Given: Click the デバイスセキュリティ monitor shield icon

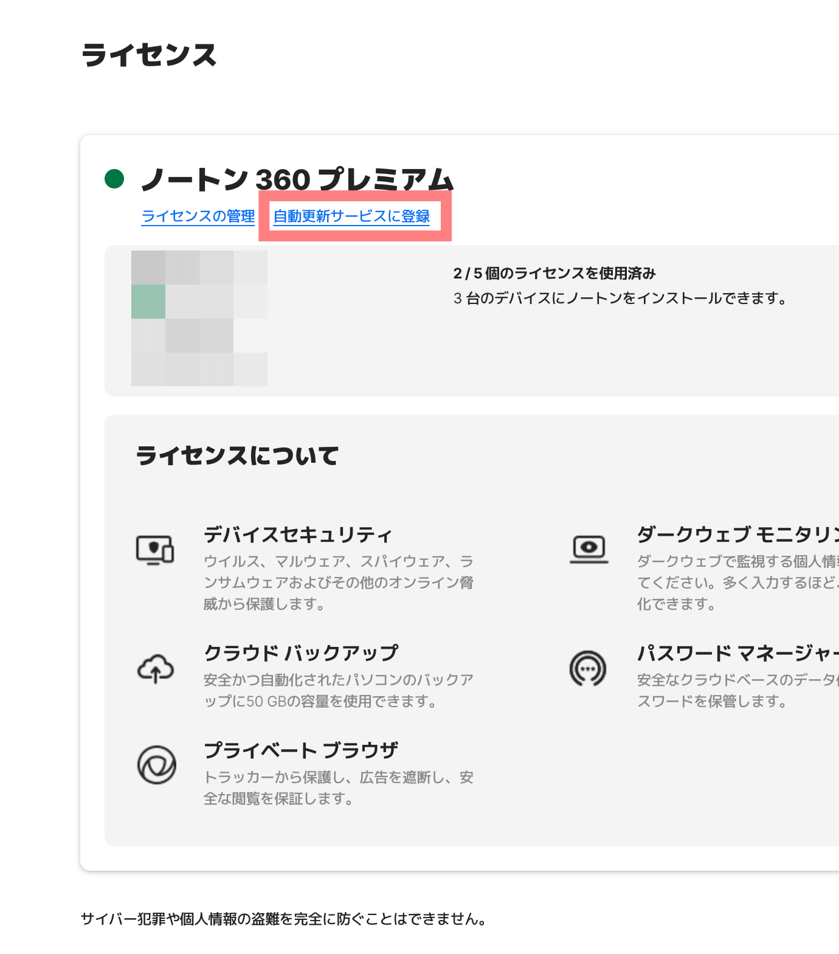Looking at the screenshot, I should coord(155,550).
